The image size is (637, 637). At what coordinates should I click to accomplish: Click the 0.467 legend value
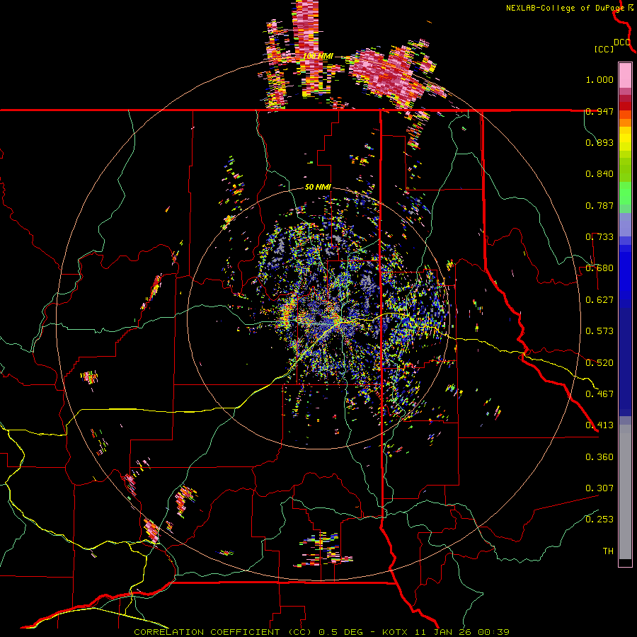599,394
